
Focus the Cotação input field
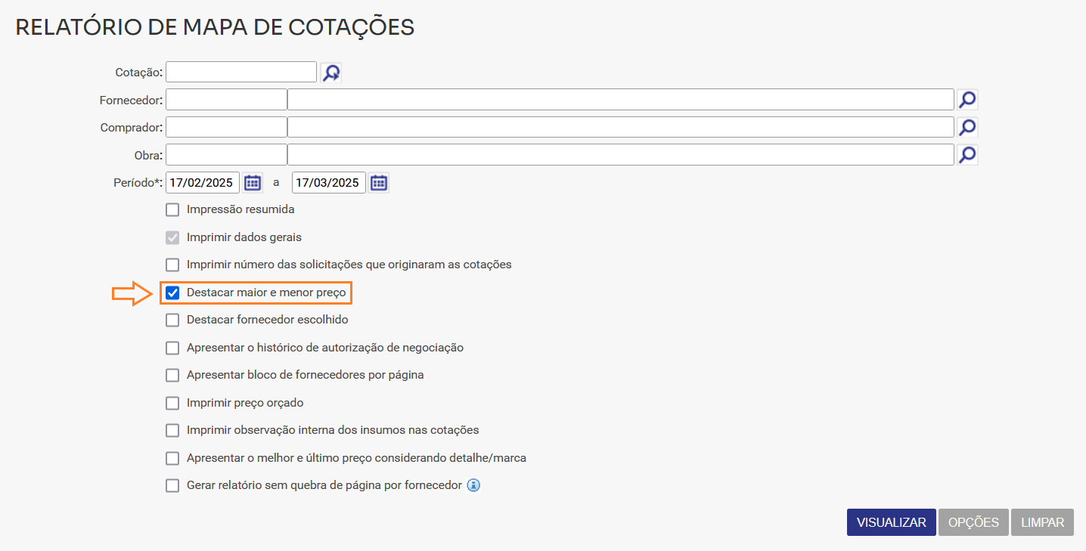pos(241,72)
